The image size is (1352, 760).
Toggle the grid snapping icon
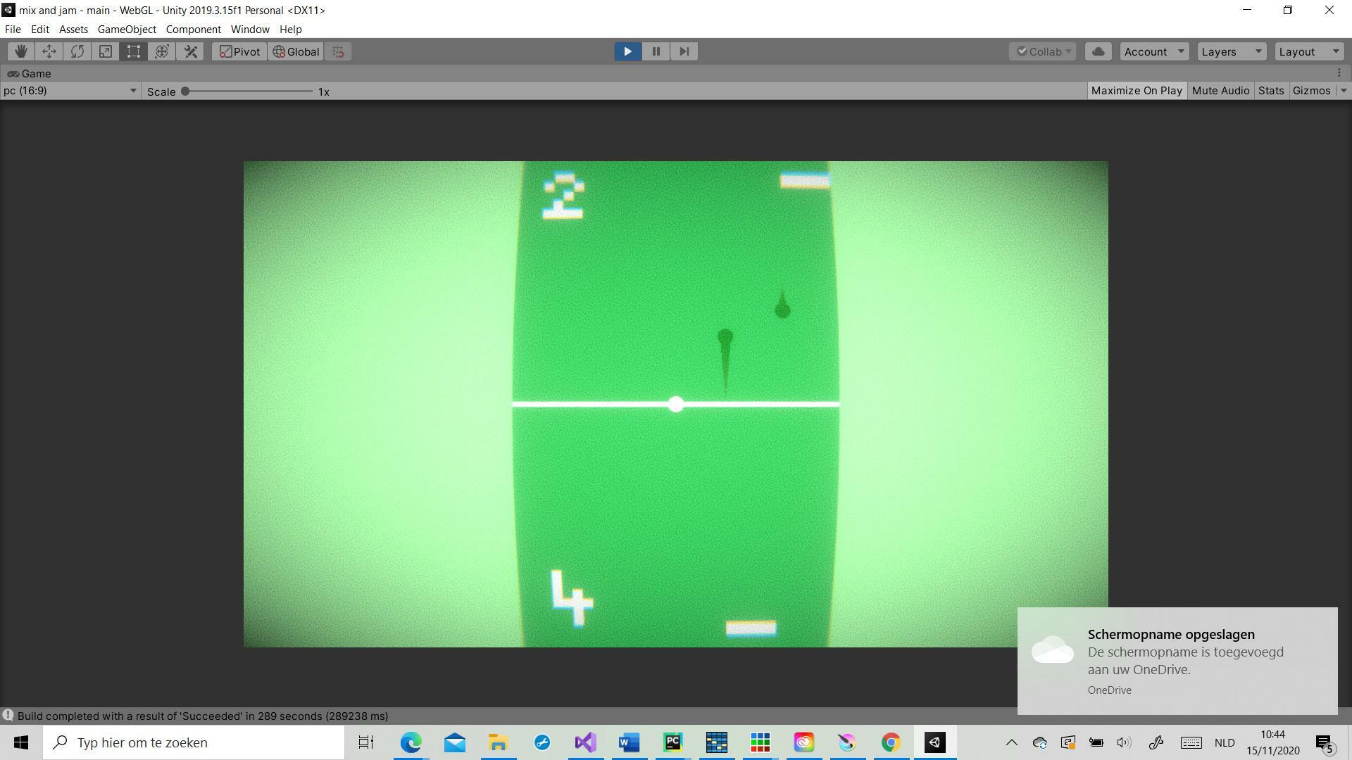338,51
